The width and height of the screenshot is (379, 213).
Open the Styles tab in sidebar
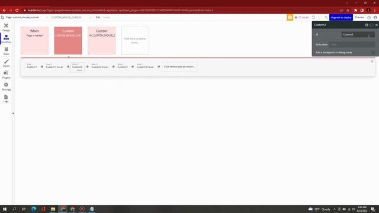point(6,63)
